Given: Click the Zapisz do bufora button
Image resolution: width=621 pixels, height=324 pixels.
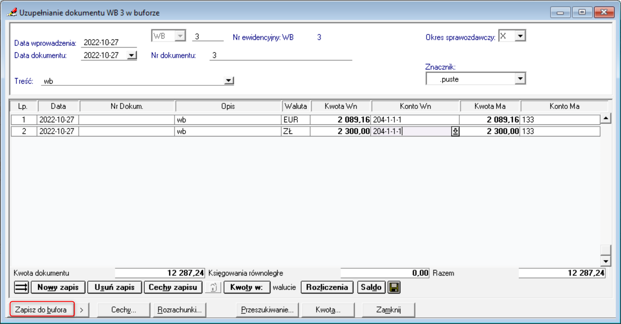Looking at the screenshot, I should click(x=42, y=309).
